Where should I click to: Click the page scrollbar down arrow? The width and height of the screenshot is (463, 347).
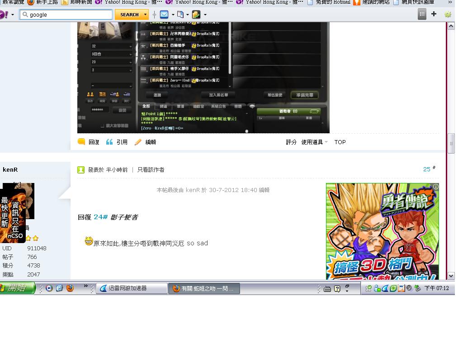pyautogui.click(x=451, y=276)
